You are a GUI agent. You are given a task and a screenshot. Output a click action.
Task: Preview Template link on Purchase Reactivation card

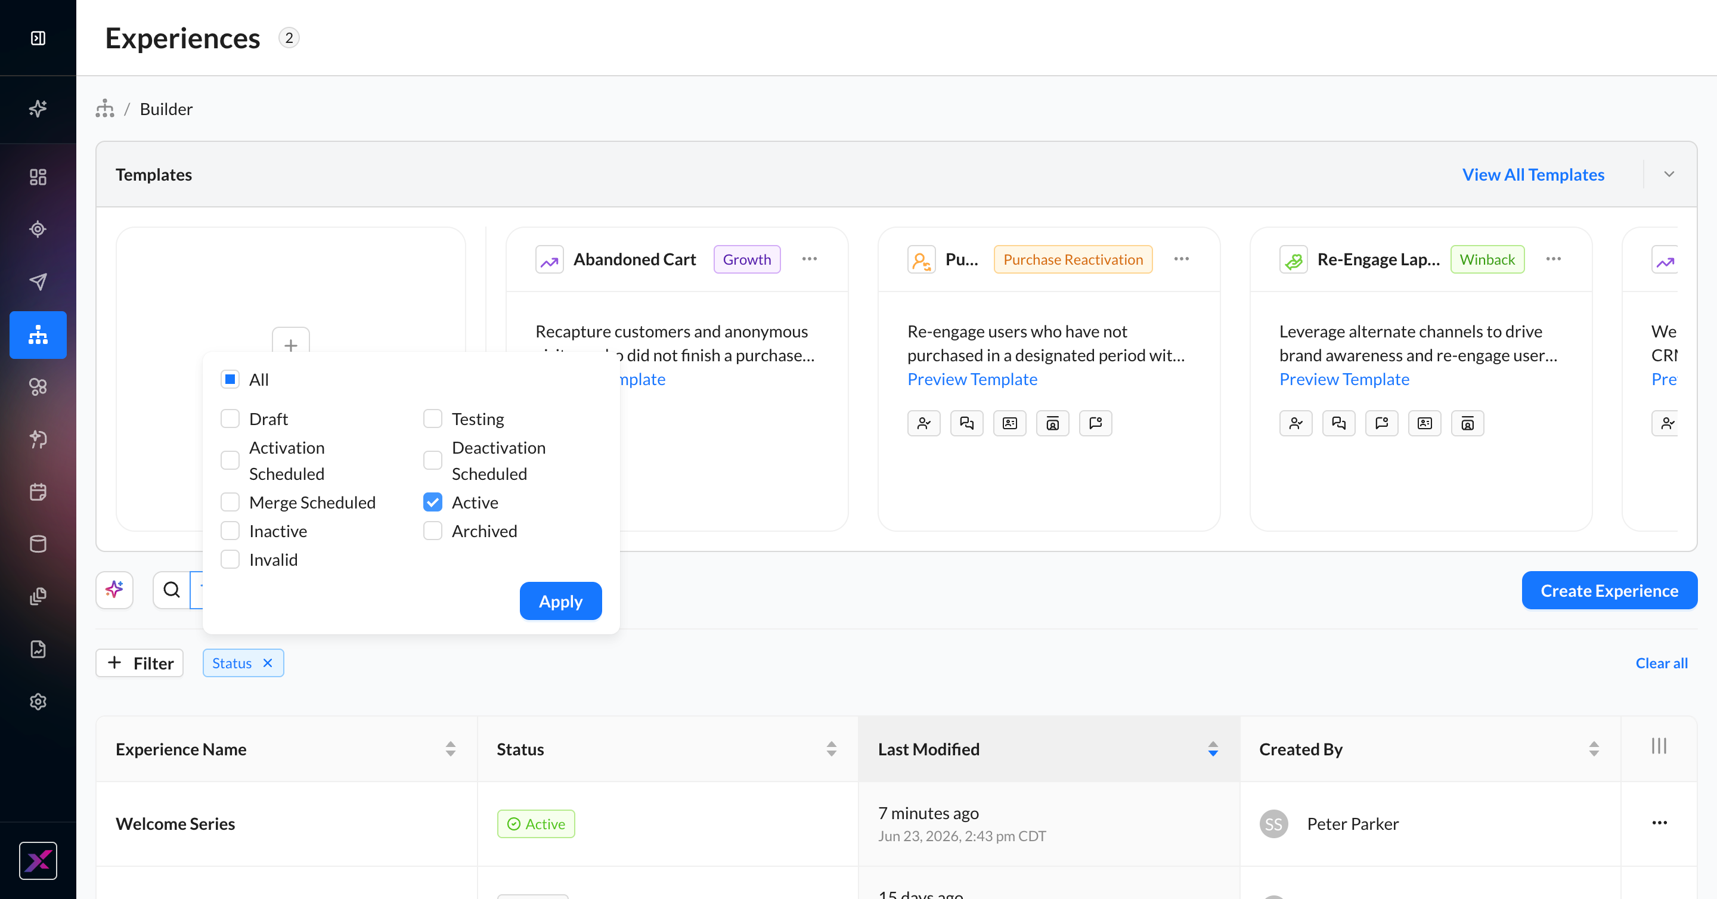[972, 379]
